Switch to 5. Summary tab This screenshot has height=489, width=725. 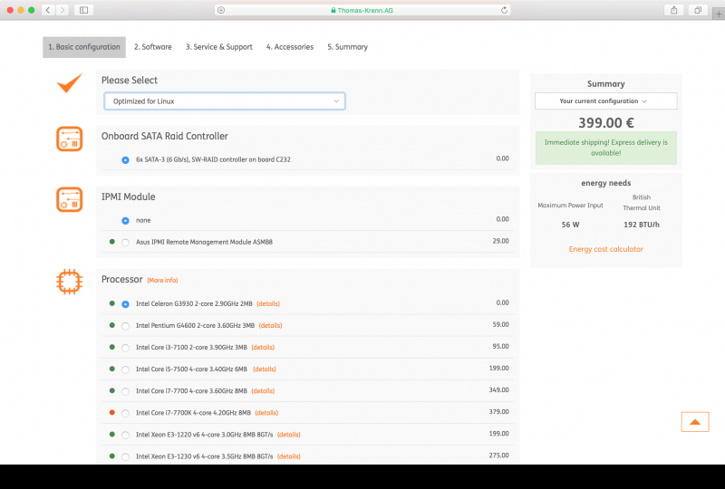coord(348,47)
